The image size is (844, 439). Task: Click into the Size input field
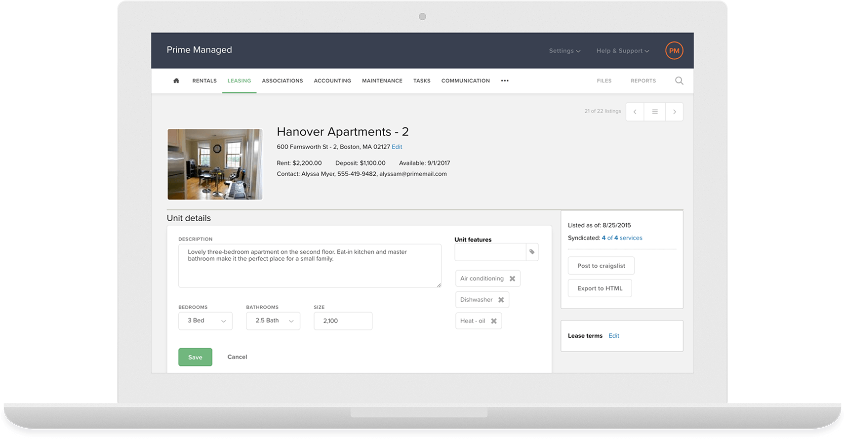point(343,320)
